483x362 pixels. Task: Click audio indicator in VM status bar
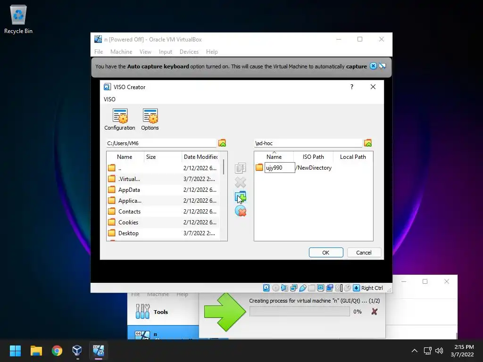click(x=284, y=288)
